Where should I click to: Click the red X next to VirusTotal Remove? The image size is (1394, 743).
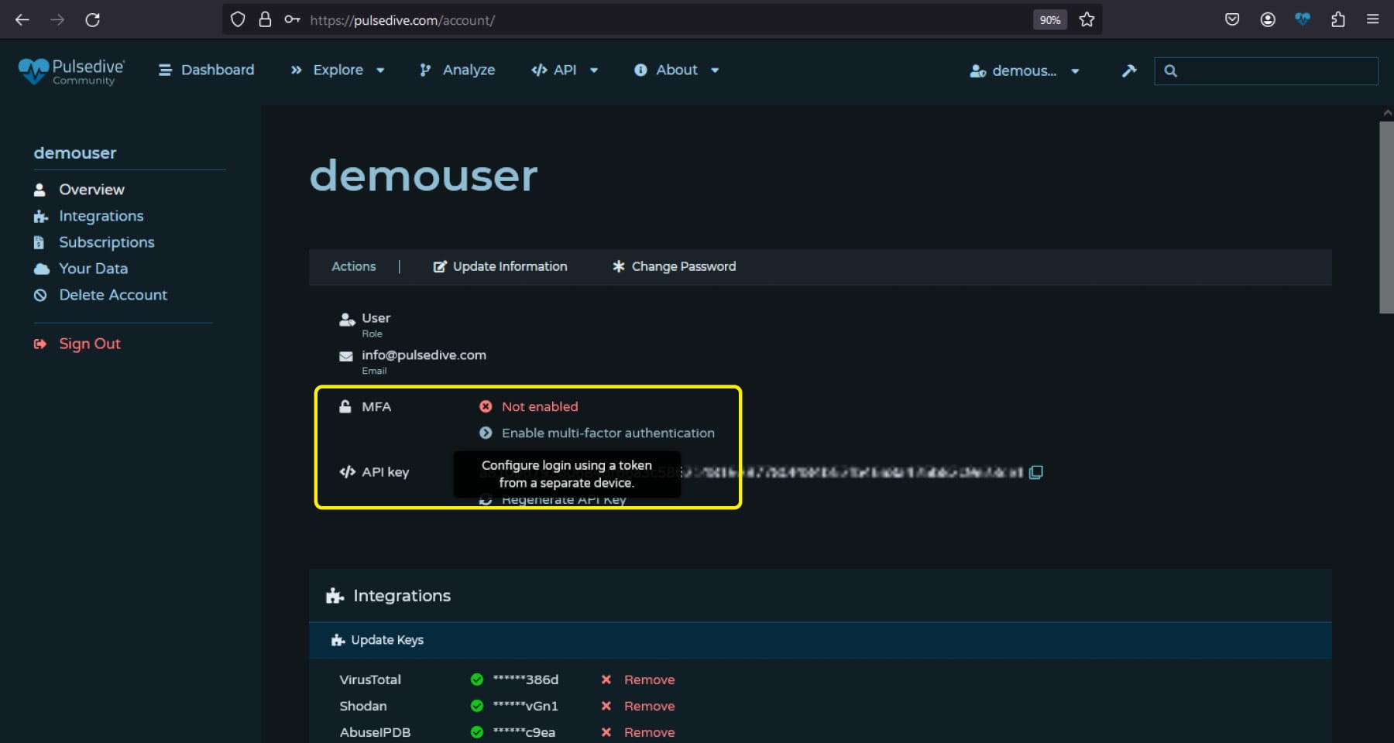pos(606,680)
